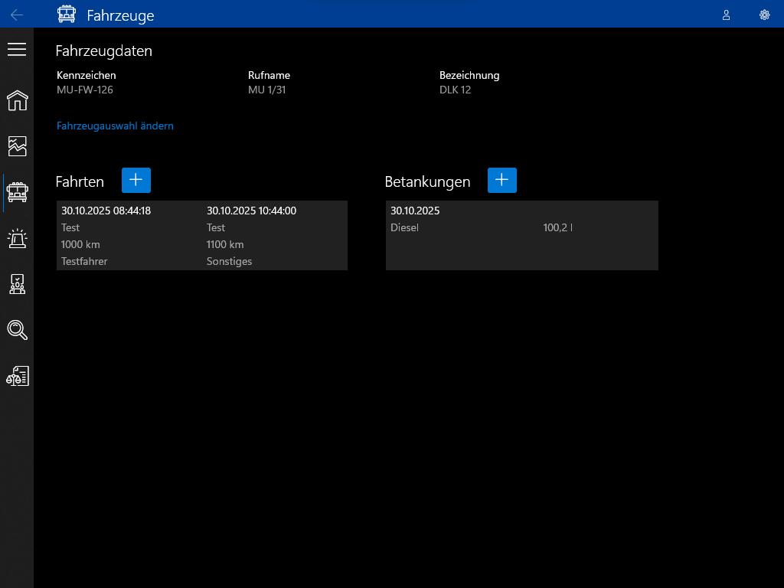
Task: Open the user account icon
Action: (x=726, y=15)
